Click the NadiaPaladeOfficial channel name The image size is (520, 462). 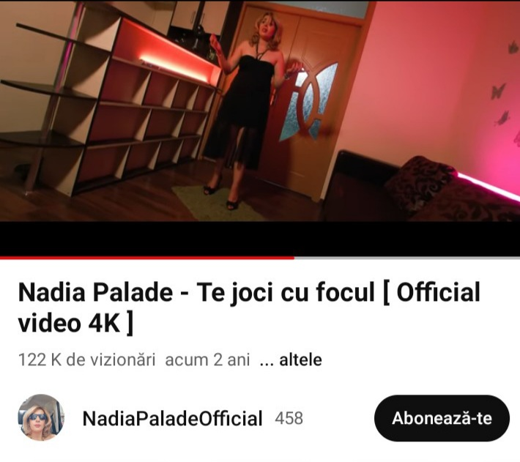tap(172, 418)
